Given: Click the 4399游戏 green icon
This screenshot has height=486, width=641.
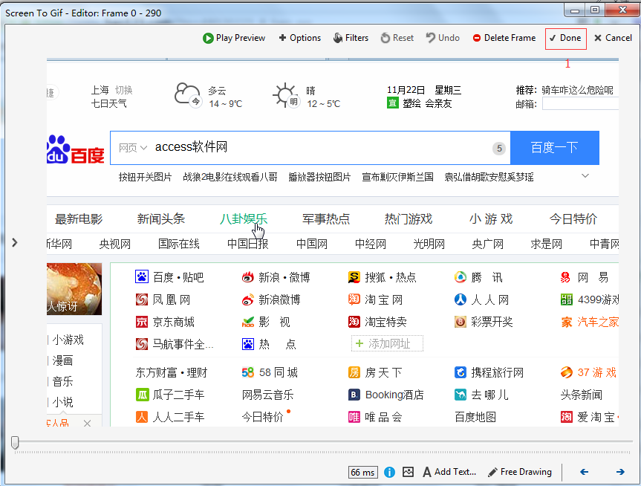Looking at the screenshot, I should (x=567, y=299).
